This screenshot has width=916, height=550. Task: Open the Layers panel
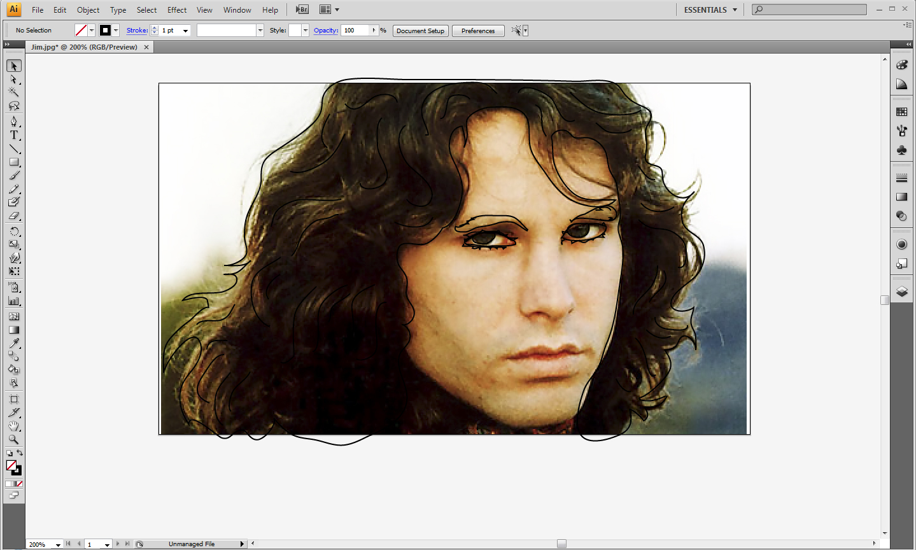[901, 292]
